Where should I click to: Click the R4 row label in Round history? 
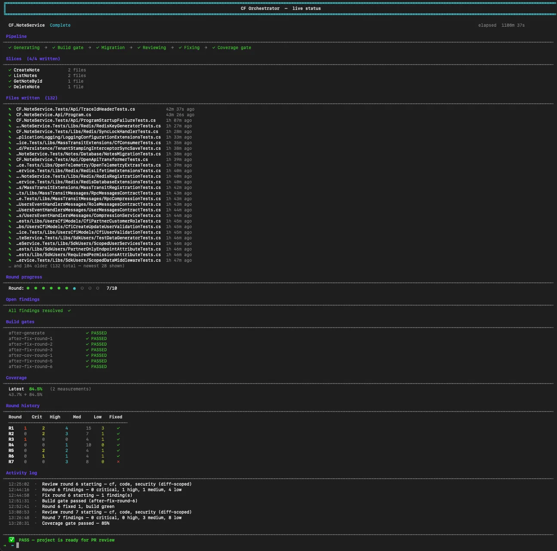coord(11,445)
